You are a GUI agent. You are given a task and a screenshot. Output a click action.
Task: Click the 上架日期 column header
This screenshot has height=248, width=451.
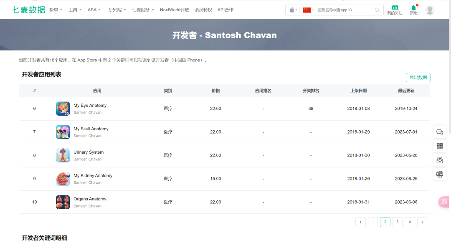click(358, 91)
